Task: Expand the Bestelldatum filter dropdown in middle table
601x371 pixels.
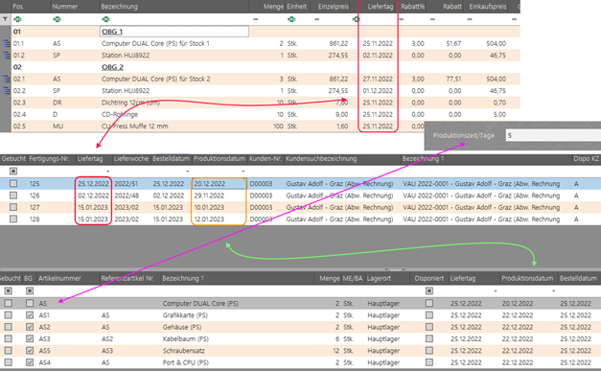Action: [x=188, y=172]
